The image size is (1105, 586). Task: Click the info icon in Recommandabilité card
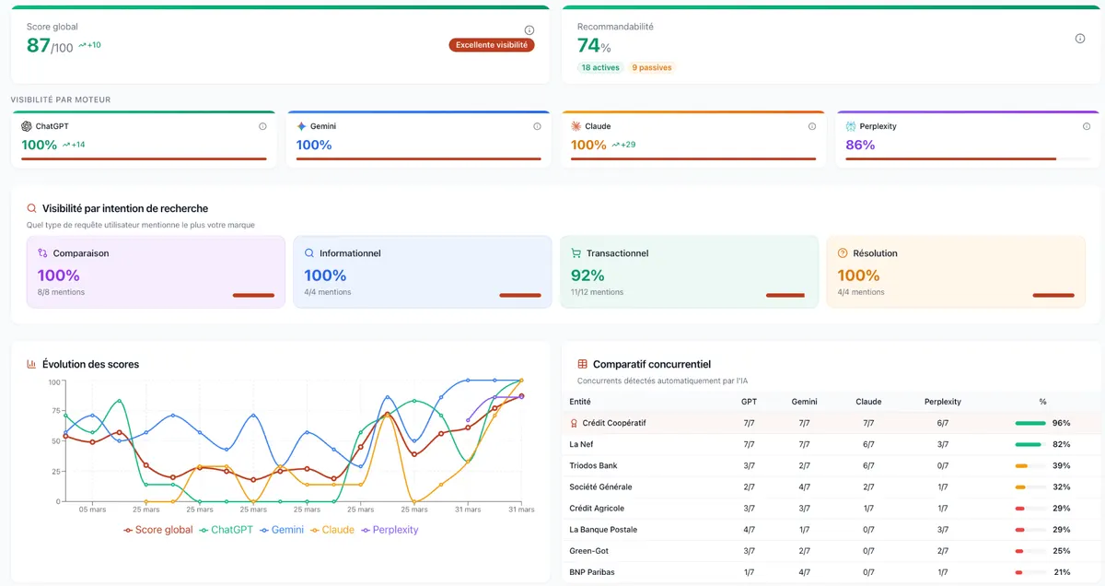(x=1080, y=39)
